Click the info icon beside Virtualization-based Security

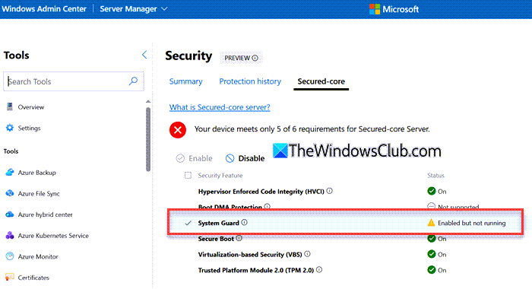point(307,254)
